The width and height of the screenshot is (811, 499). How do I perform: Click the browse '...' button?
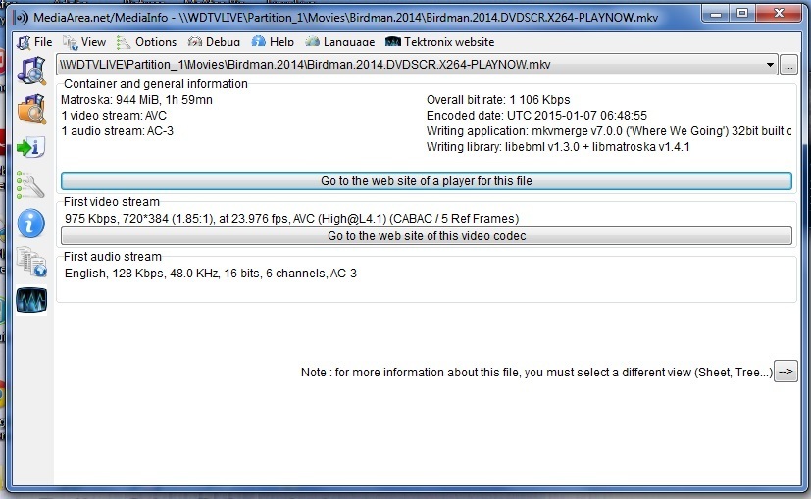tap(788, 65)
